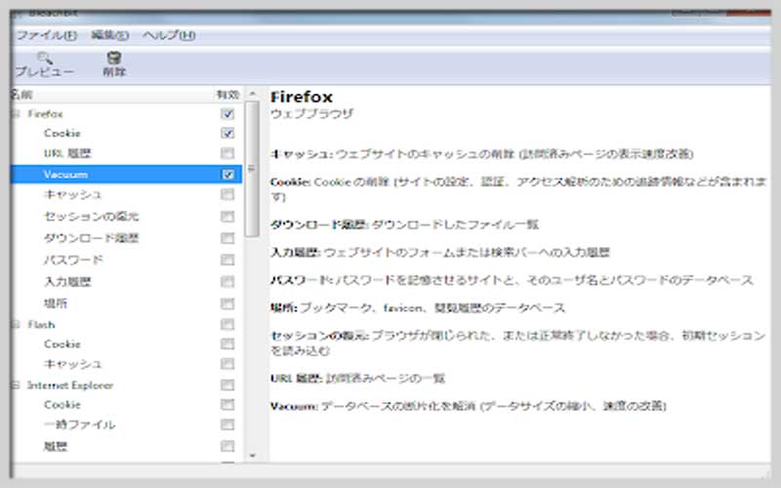Click the ダウンロード履歴: description line
781x488 pixels.
click(404, 224)
